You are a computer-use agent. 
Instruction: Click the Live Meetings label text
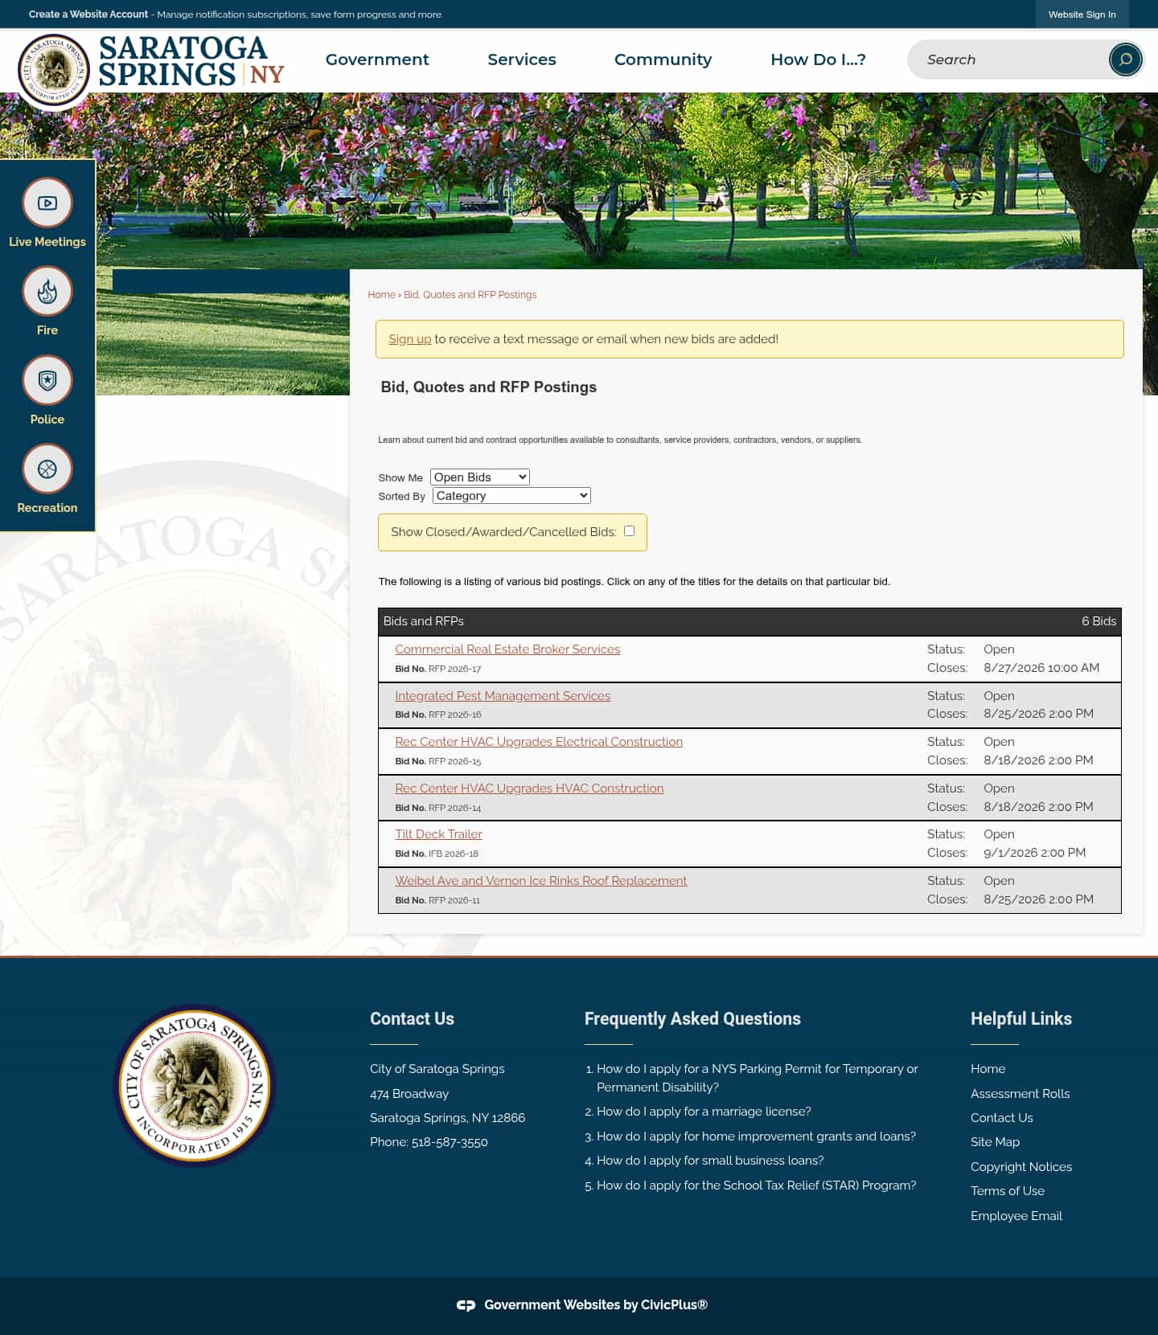[47, 242]
